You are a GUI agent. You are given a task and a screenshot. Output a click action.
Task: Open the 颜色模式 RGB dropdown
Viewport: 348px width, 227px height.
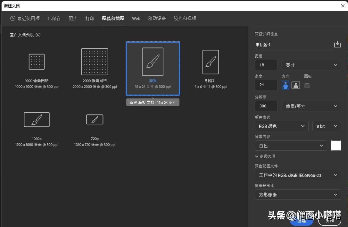pyautogui.click(x=281, y=126)
